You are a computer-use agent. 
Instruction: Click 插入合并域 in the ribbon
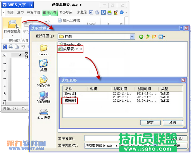click(x=69, y=20)
